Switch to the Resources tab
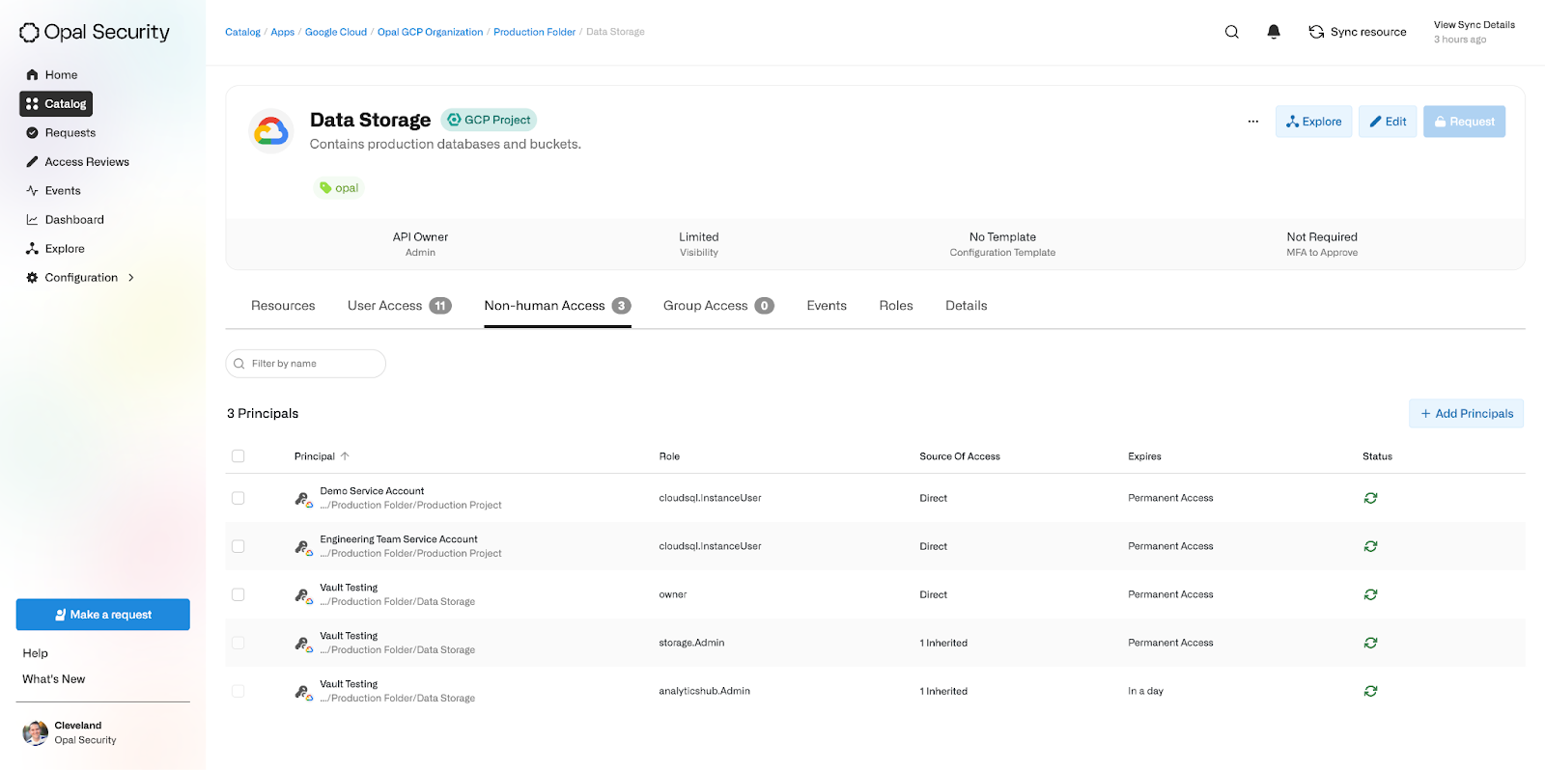 (283, 306)
